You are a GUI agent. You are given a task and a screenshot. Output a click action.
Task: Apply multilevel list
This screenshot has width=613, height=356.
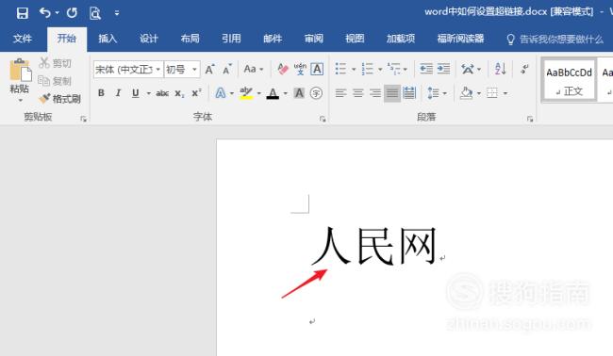click(394, 69)
